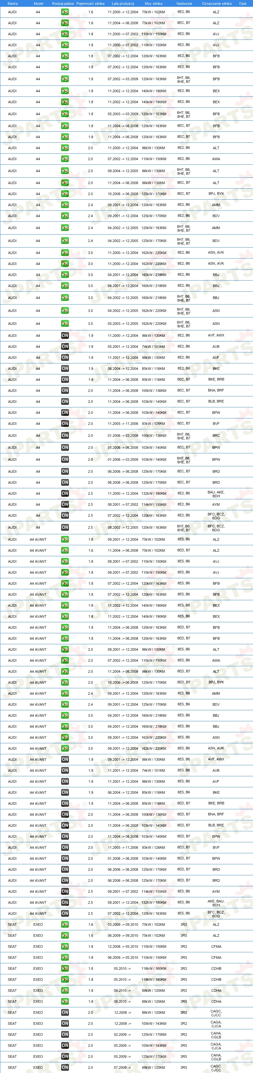This screenshot has height=1073, width=253.
Task: Click "BLB, BRE" in the A4 8EC, B7 row
Action: click(216, 402)
